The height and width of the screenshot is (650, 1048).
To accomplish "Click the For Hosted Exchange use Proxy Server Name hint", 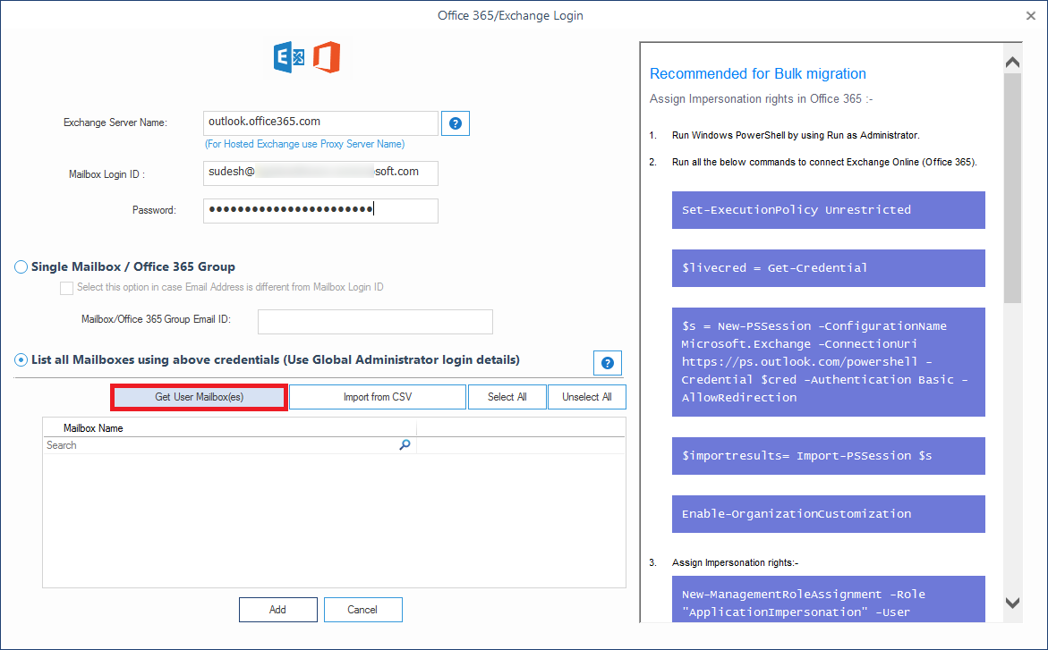I will [305, 144].
